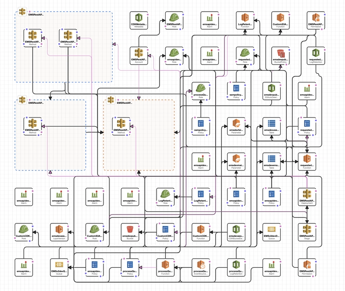Click the requested... Policy node
This screenshot has height=291, width=345.
307,126
